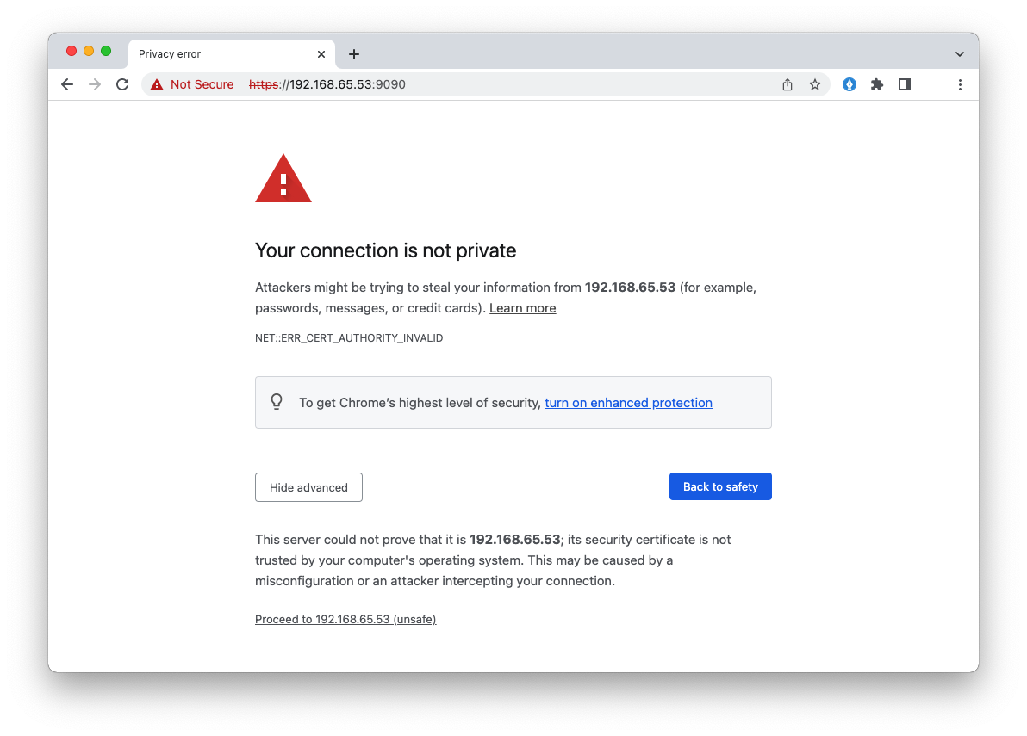Expand the tab search dropdown chevron
This screenshot has height=736, width=1027.
click(960, 54)
